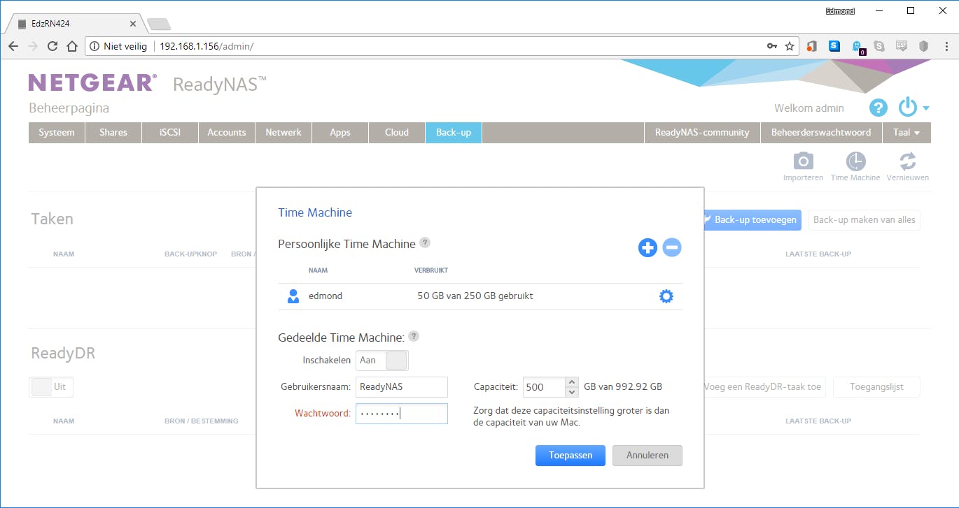Screen dimensions: 959x508
Task: Switch to the Shares tab
Action: (x=113, y=132)
